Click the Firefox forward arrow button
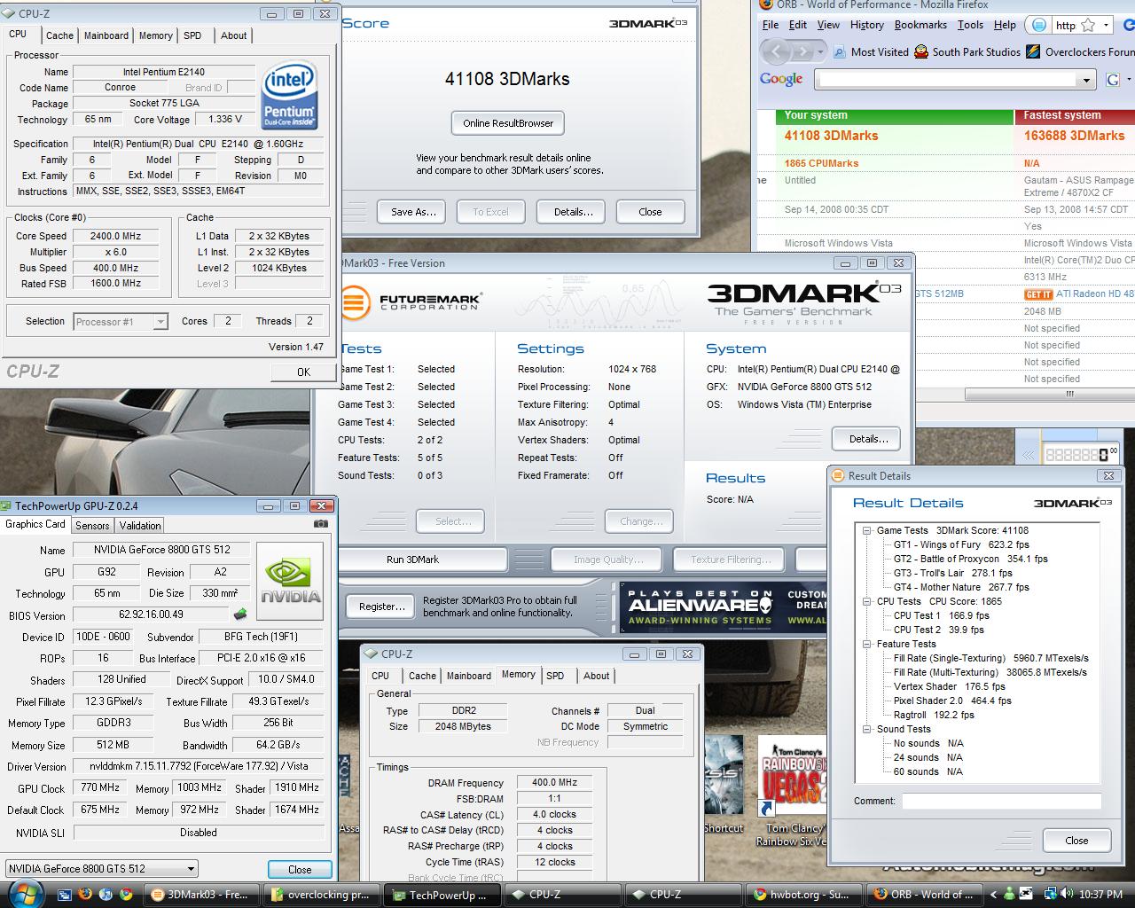The image size is (1135, 908). [x=801, y=51]
